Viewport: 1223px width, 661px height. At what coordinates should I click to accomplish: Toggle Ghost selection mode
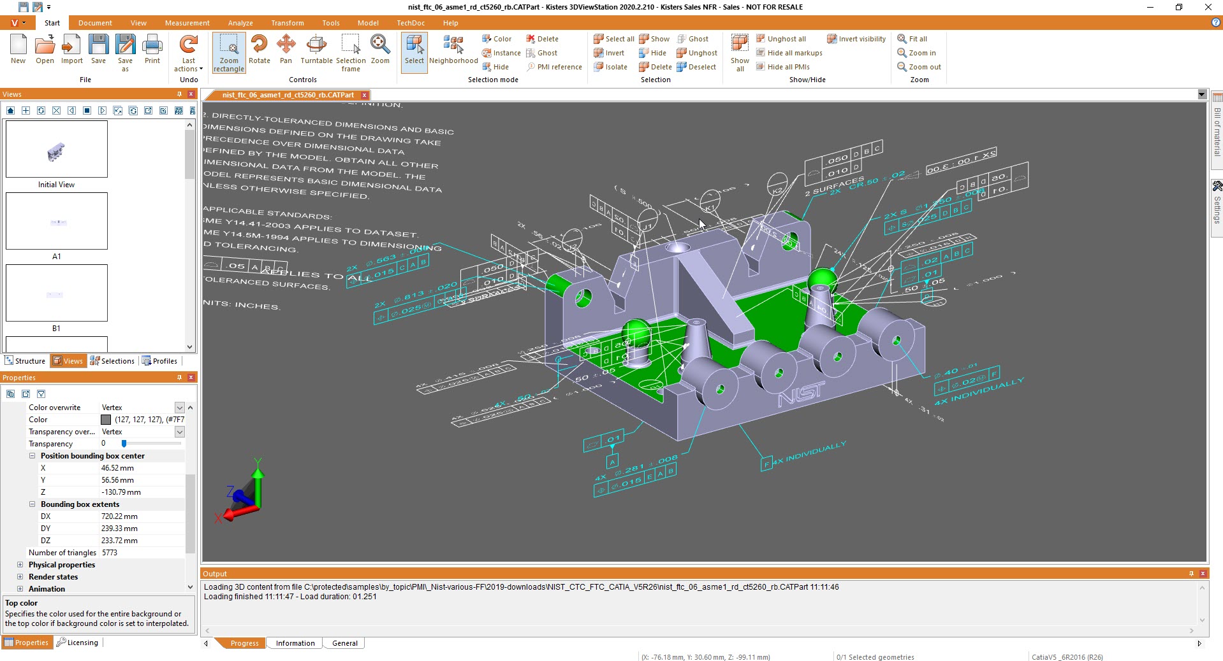click(541, 53)
